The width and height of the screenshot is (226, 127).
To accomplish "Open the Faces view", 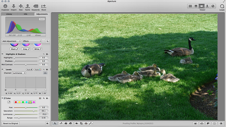I will (207, 6).
